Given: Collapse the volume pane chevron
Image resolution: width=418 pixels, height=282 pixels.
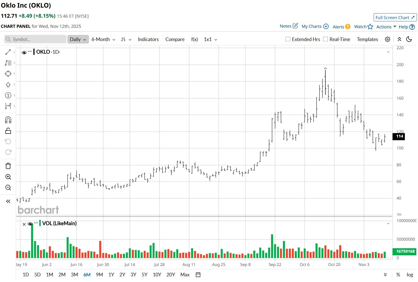Looking at the screenshot, I should point(388,224).
